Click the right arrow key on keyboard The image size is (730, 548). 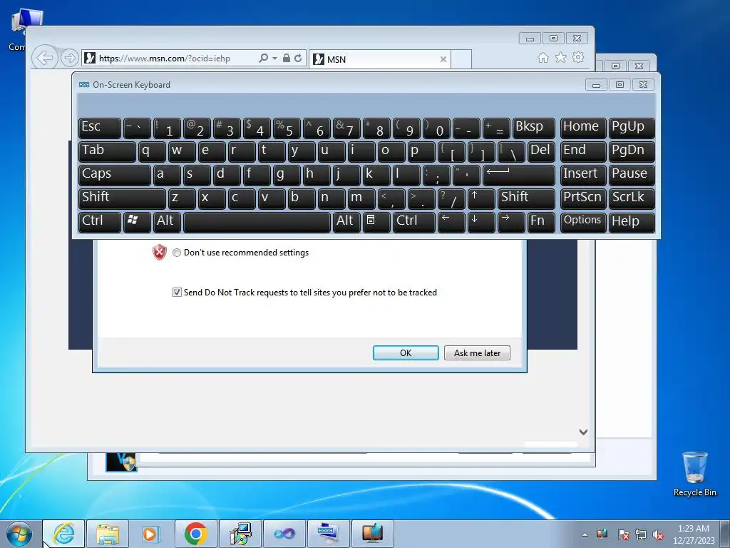[510, 222]
